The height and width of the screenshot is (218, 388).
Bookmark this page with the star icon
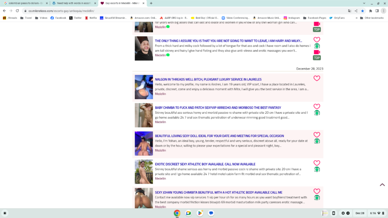[362, 11]
